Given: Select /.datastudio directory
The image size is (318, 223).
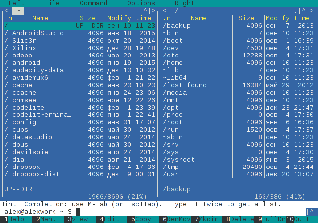Looking at the screenshot, I should [80, 137].
